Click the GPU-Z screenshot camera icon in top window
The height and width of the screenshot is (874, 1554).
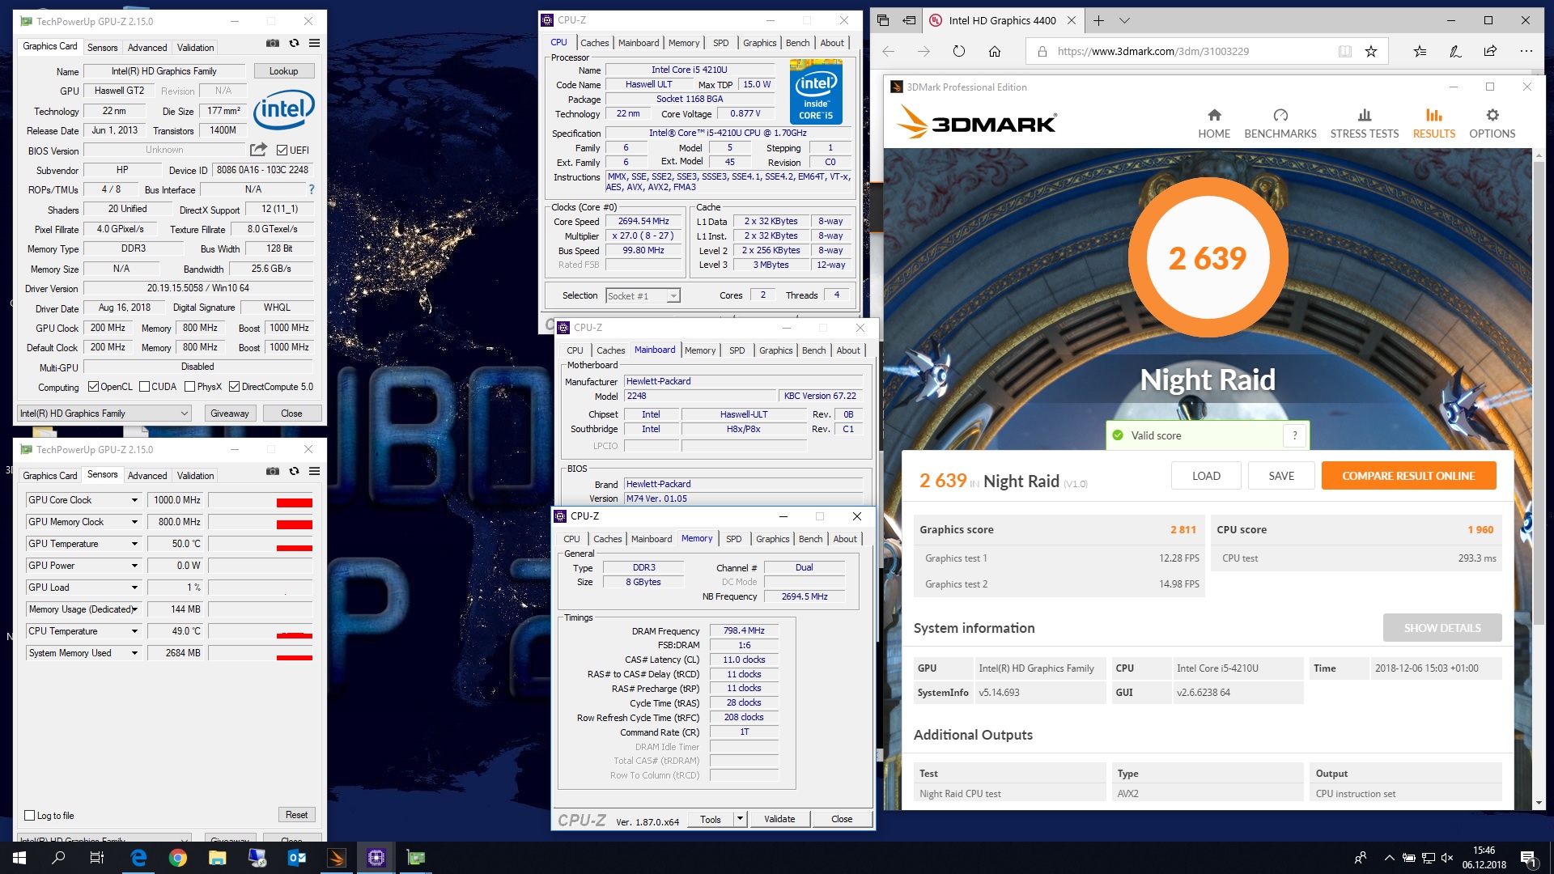(273, 44)
